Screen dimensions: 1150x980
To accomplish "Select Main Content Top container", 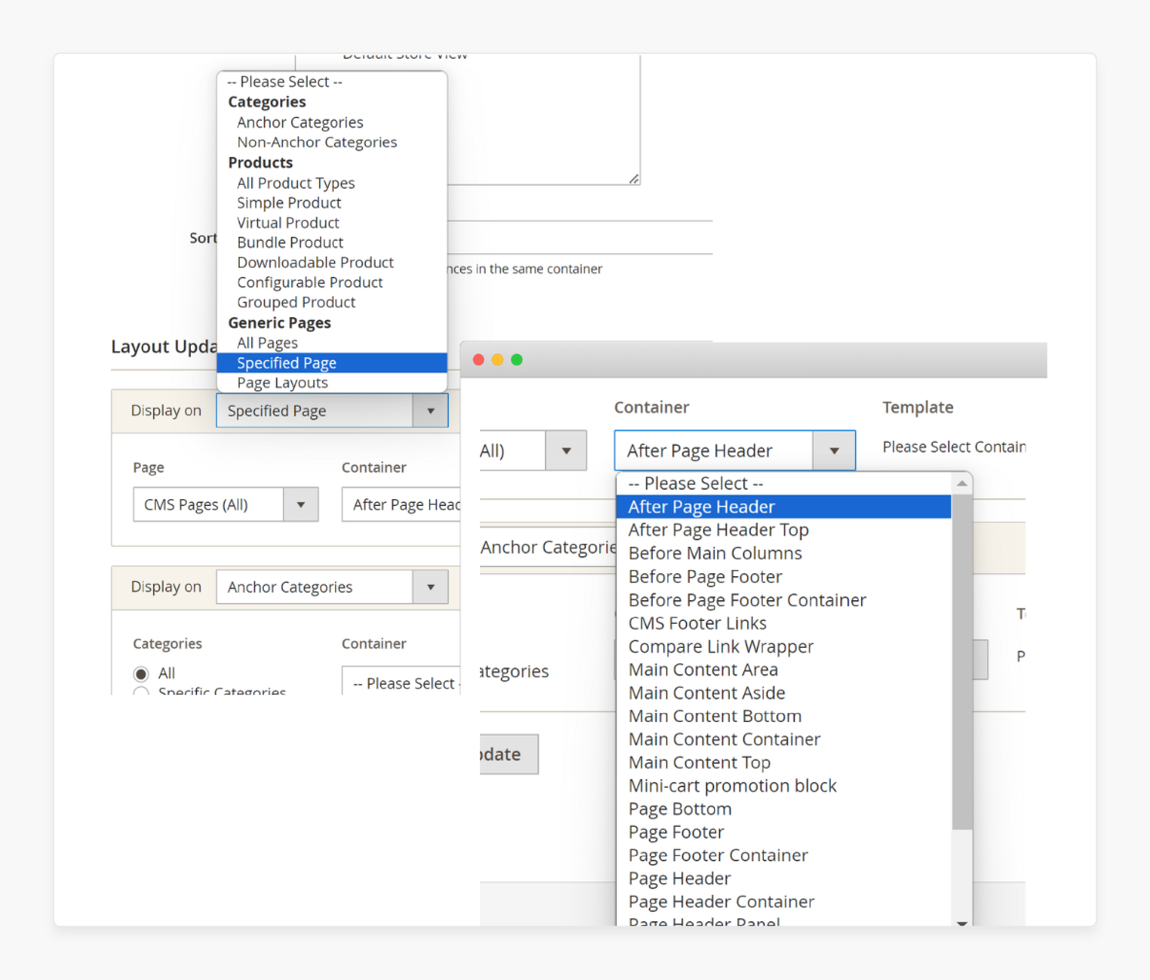I will pyautogui.click(x=784, y=762).
